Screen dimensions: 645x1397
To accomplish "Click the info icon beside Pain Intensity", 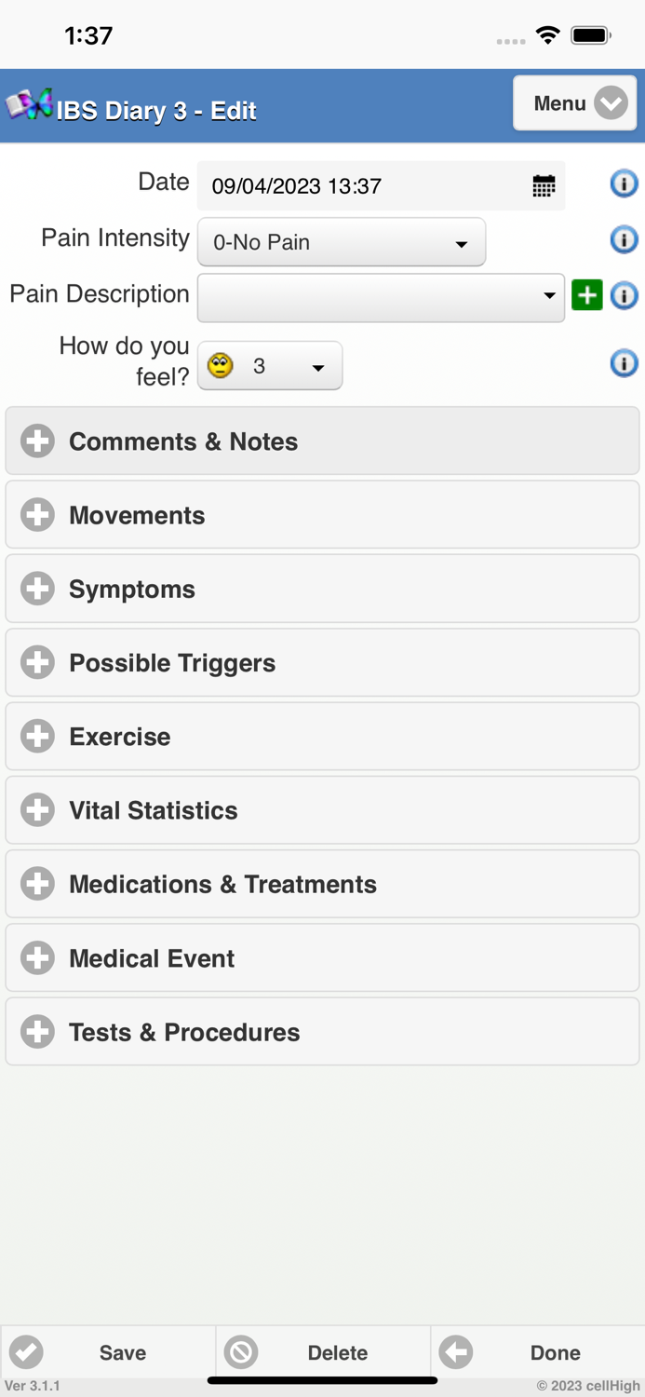I will (624, 239).
